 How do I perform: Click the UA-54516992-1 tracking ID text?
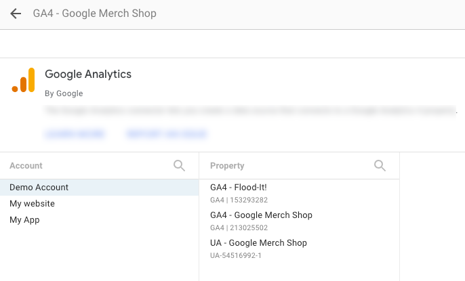coord(235,255)
